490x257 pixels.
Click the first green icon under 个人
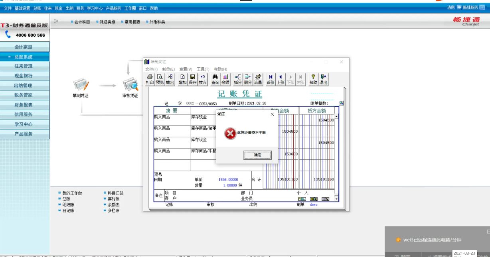click(x=302, y=199)
